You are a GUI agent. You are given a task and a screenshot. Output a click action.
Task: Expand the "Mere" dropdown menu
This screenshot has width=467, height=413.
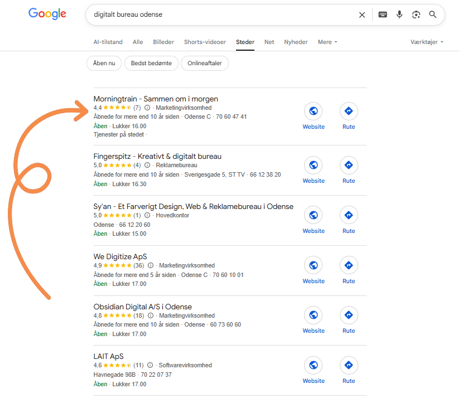click(x=328, y=42)
